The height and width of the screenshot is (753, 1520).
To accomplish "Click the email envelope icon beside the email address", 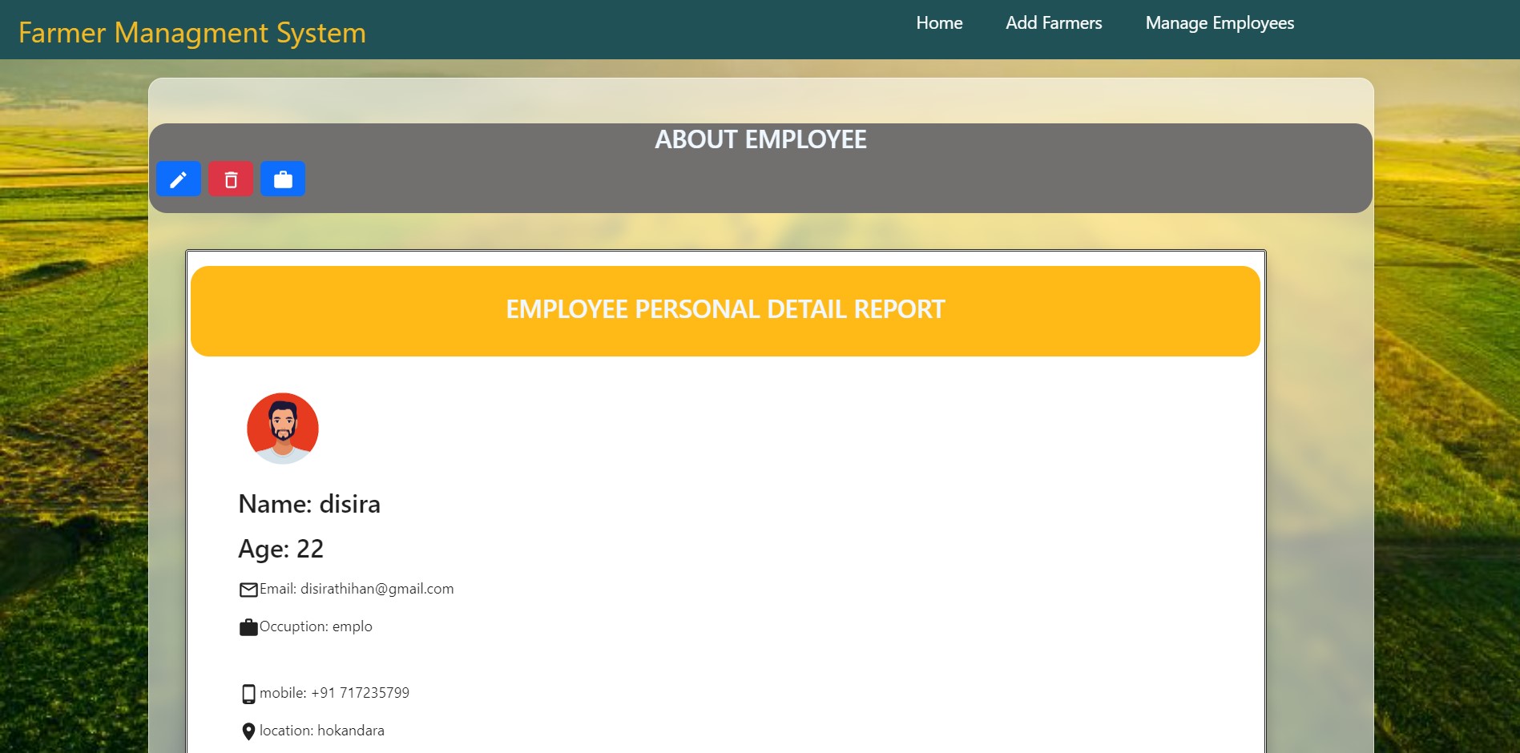I will pos(248,589).
